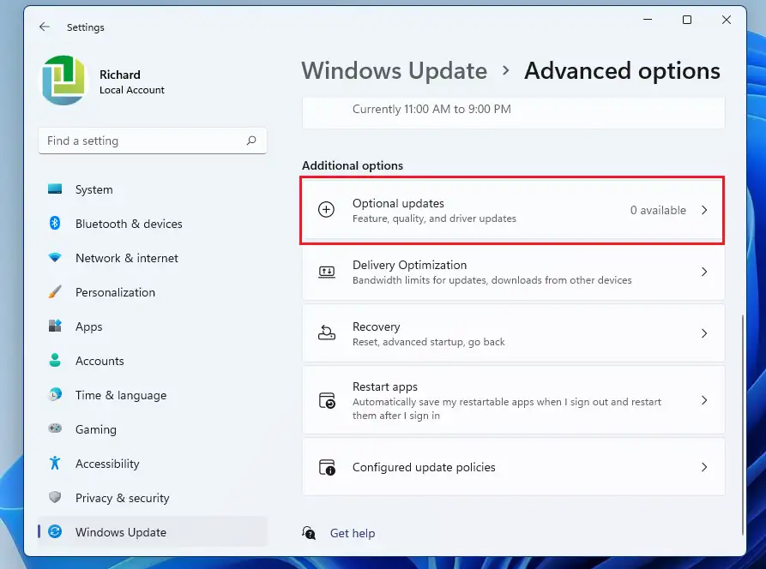Open the Optional updates option
The width and height of the screenshot is (766, 569).
512,210
